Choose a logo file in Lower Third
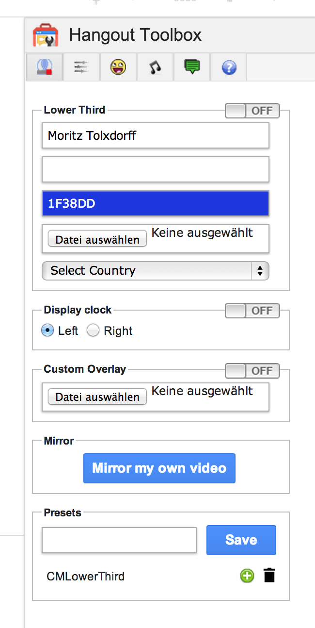 97,239
